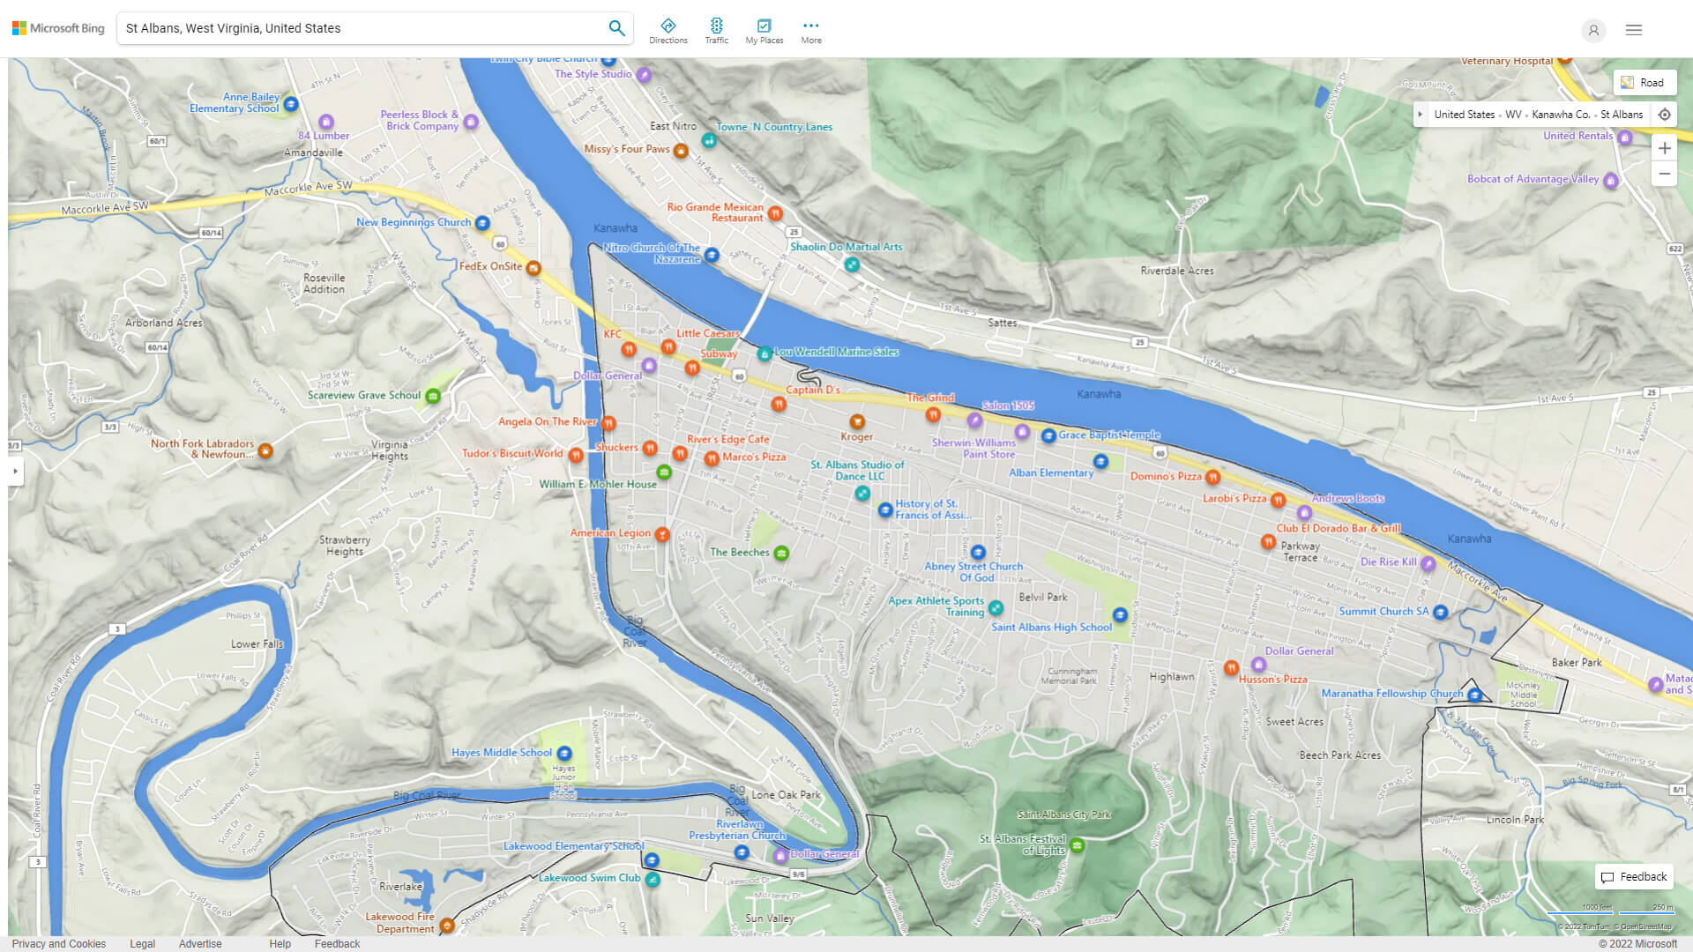
Task: Zoom in using the plus control
Action: point(1665,148)
